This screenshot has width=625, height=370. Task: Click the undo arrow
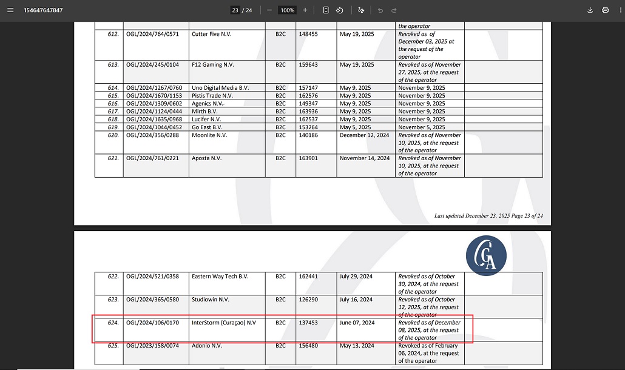[x=380, y=10]
